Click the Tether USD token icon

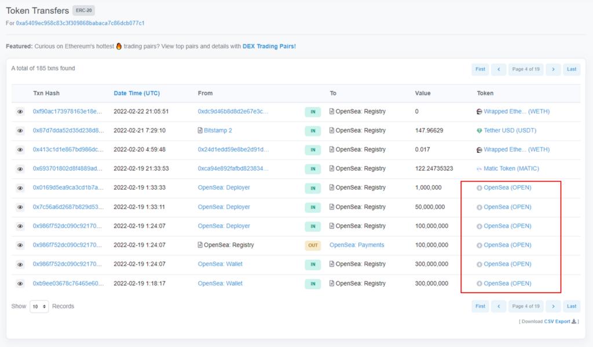pyautogui.click(x=479, y=131)
